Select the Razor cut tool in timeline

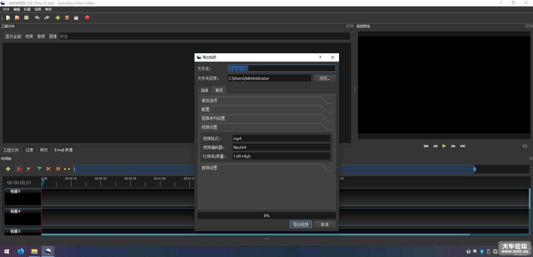click(28, 169)
